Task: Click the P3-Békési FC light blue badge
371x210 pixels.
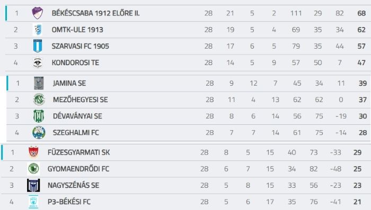Action: [33, 202]
